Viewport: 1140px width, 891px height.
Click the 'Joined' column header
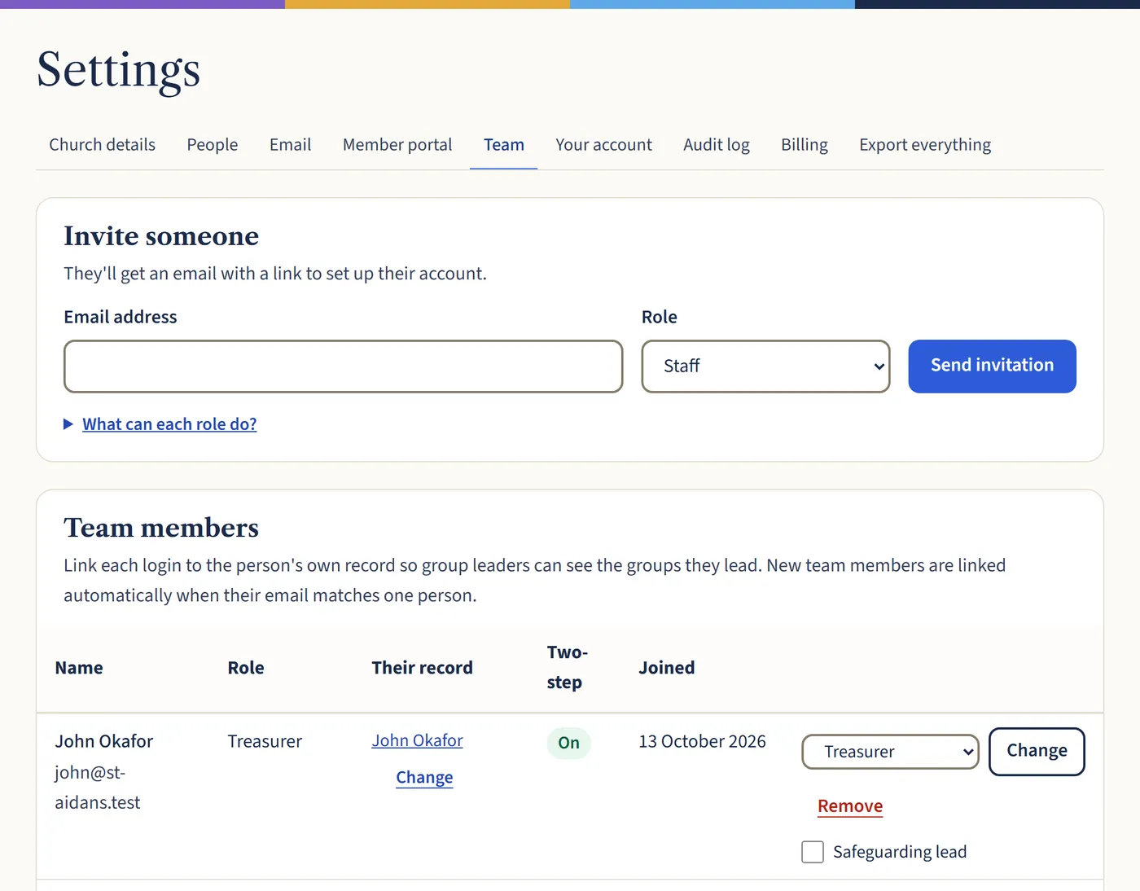point(666,668)
